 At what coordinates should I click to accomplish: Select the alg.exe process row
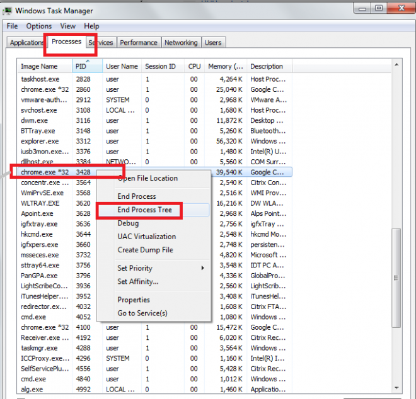coord(155,389)
